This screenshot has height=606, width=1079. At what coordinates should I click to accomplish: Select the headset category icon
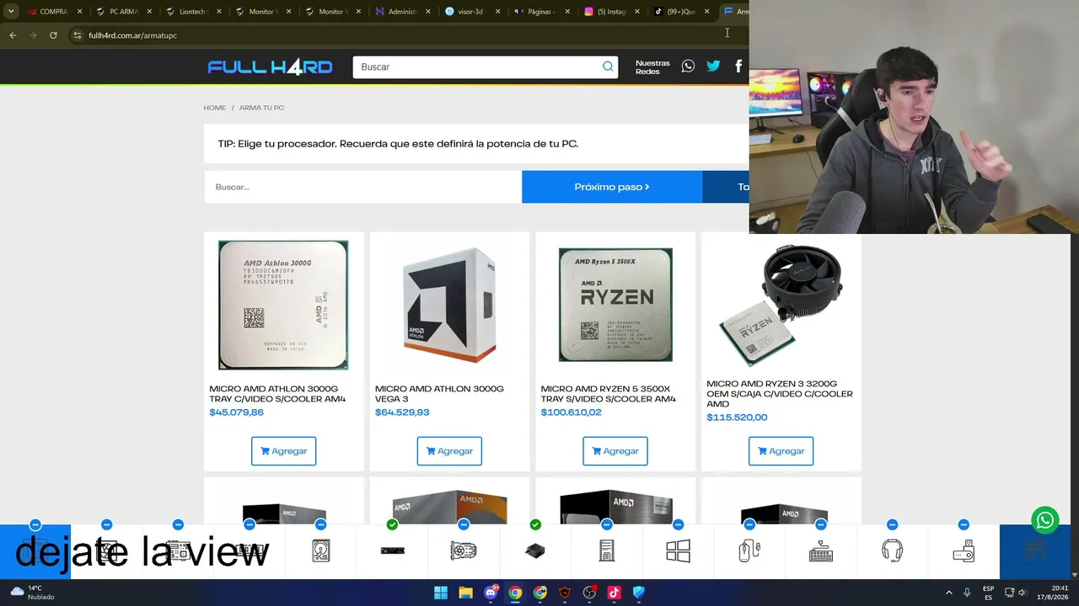click(x=892, y=550)
